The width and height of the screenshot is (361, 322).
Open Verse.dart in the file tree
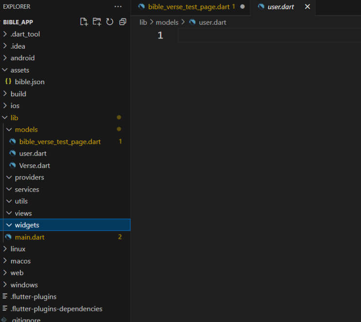(66, 165)
